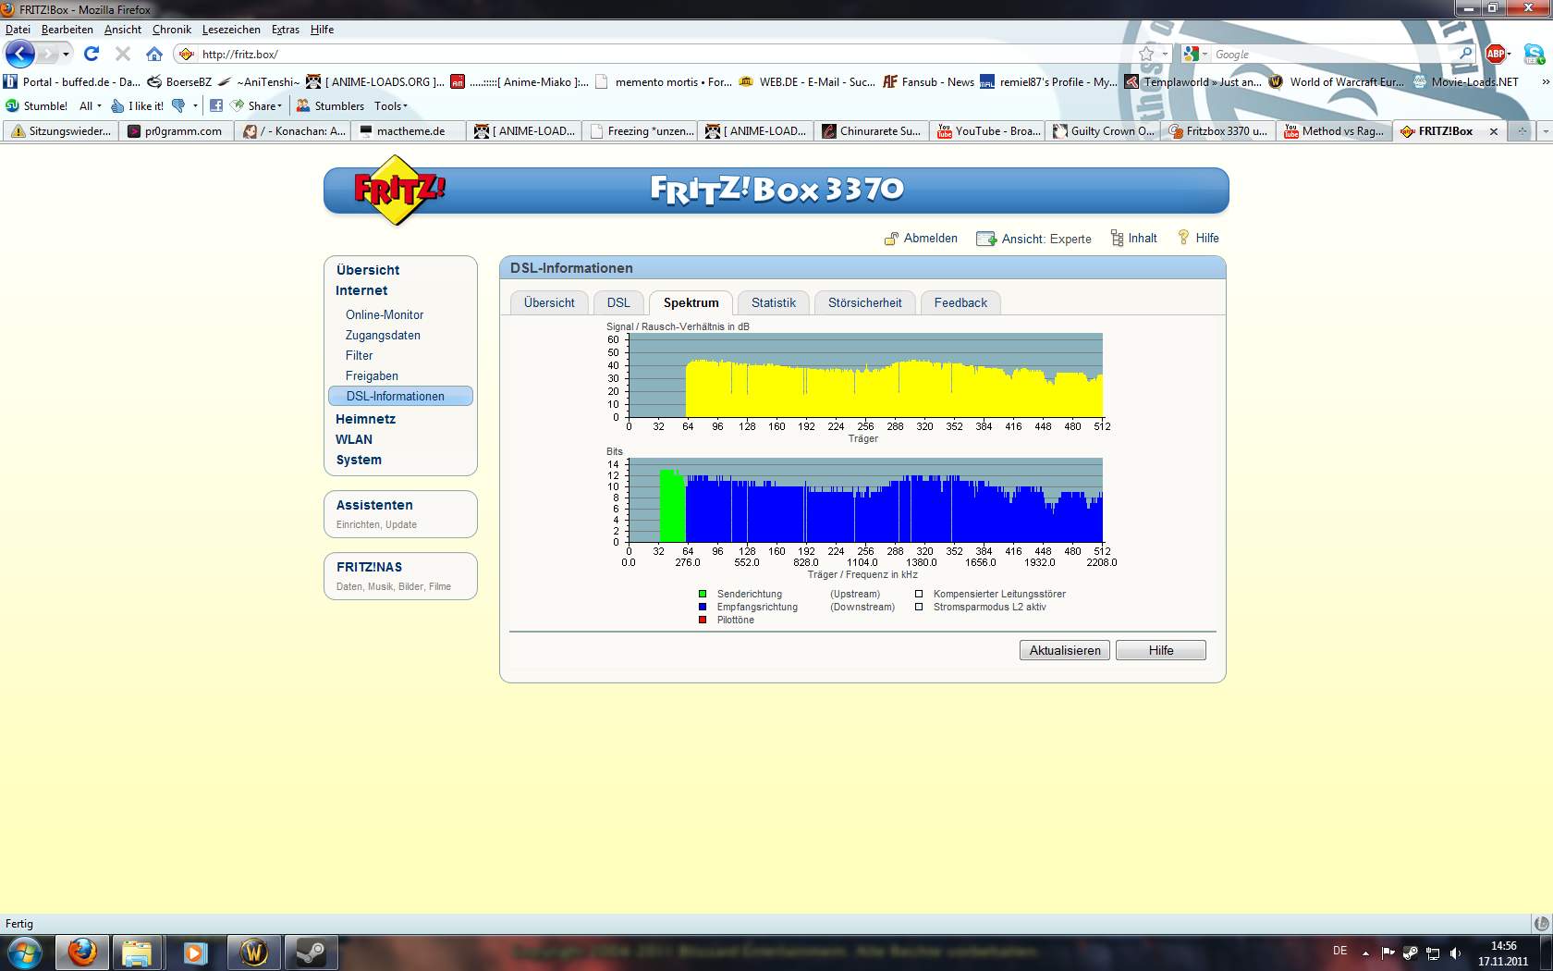Viewport: 1553px width, 971px height.
Task: Reload the page with the refresh icon
Action: tap(91, 54)
